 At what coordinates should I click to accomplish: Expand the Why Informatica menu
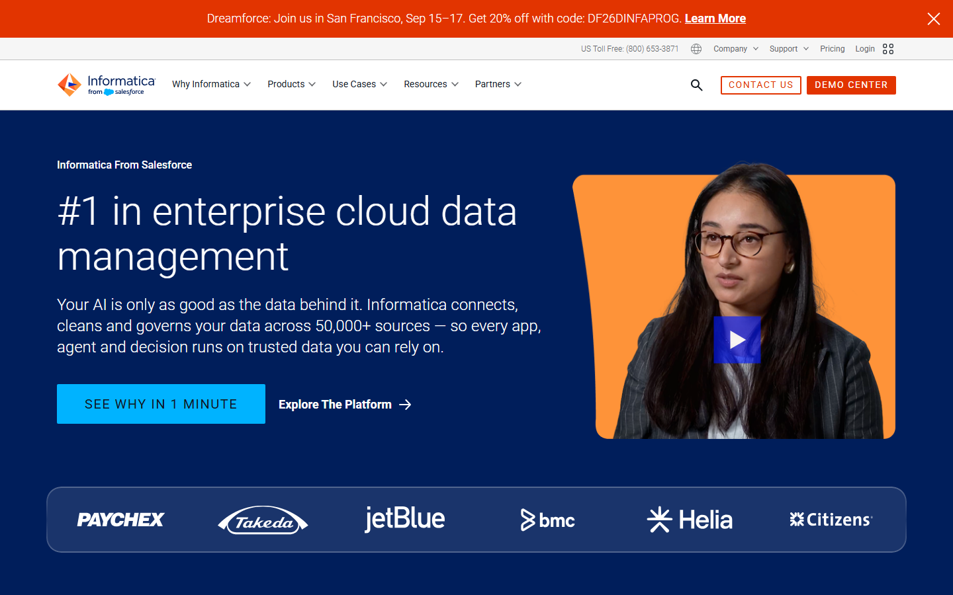pyautogui.click(x=211, y=84)
